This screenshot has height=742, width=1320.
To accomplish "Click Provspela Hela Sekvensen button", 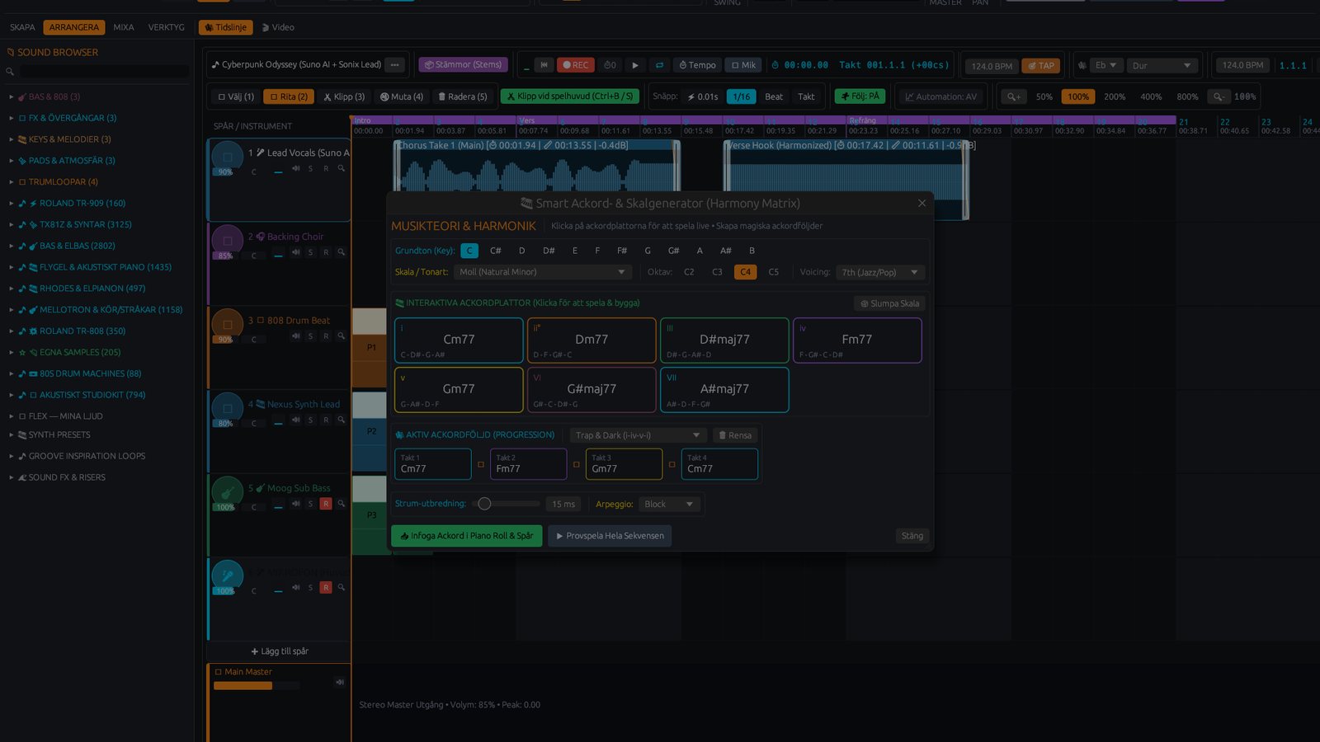I will [x=610, y=536].
